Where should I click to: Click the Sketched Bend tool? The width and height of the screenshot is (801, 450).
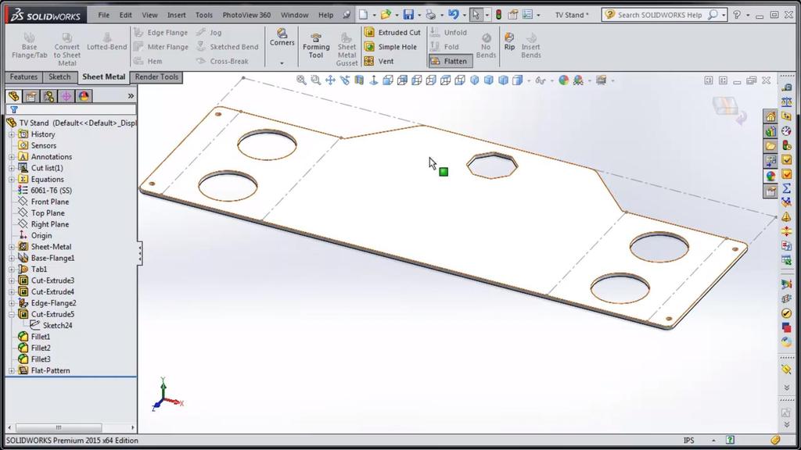tap(228, 46)
